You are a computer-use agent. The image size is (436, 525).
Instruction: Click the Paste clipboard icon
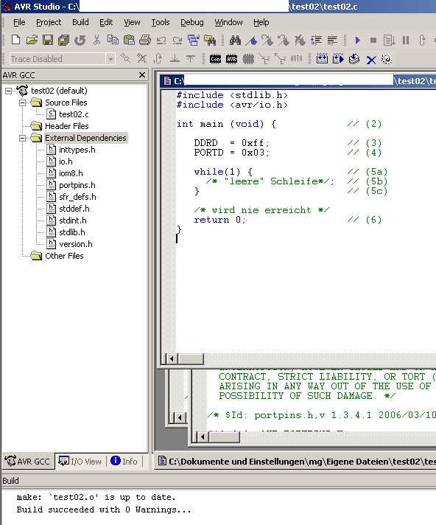(x=129, y=40)
